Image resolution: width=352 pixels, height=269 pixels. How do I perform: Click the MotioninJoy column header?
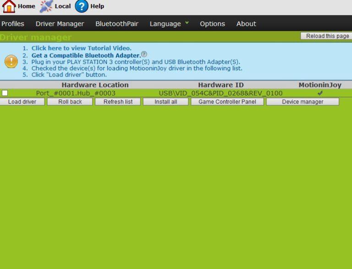pos(320,85)
